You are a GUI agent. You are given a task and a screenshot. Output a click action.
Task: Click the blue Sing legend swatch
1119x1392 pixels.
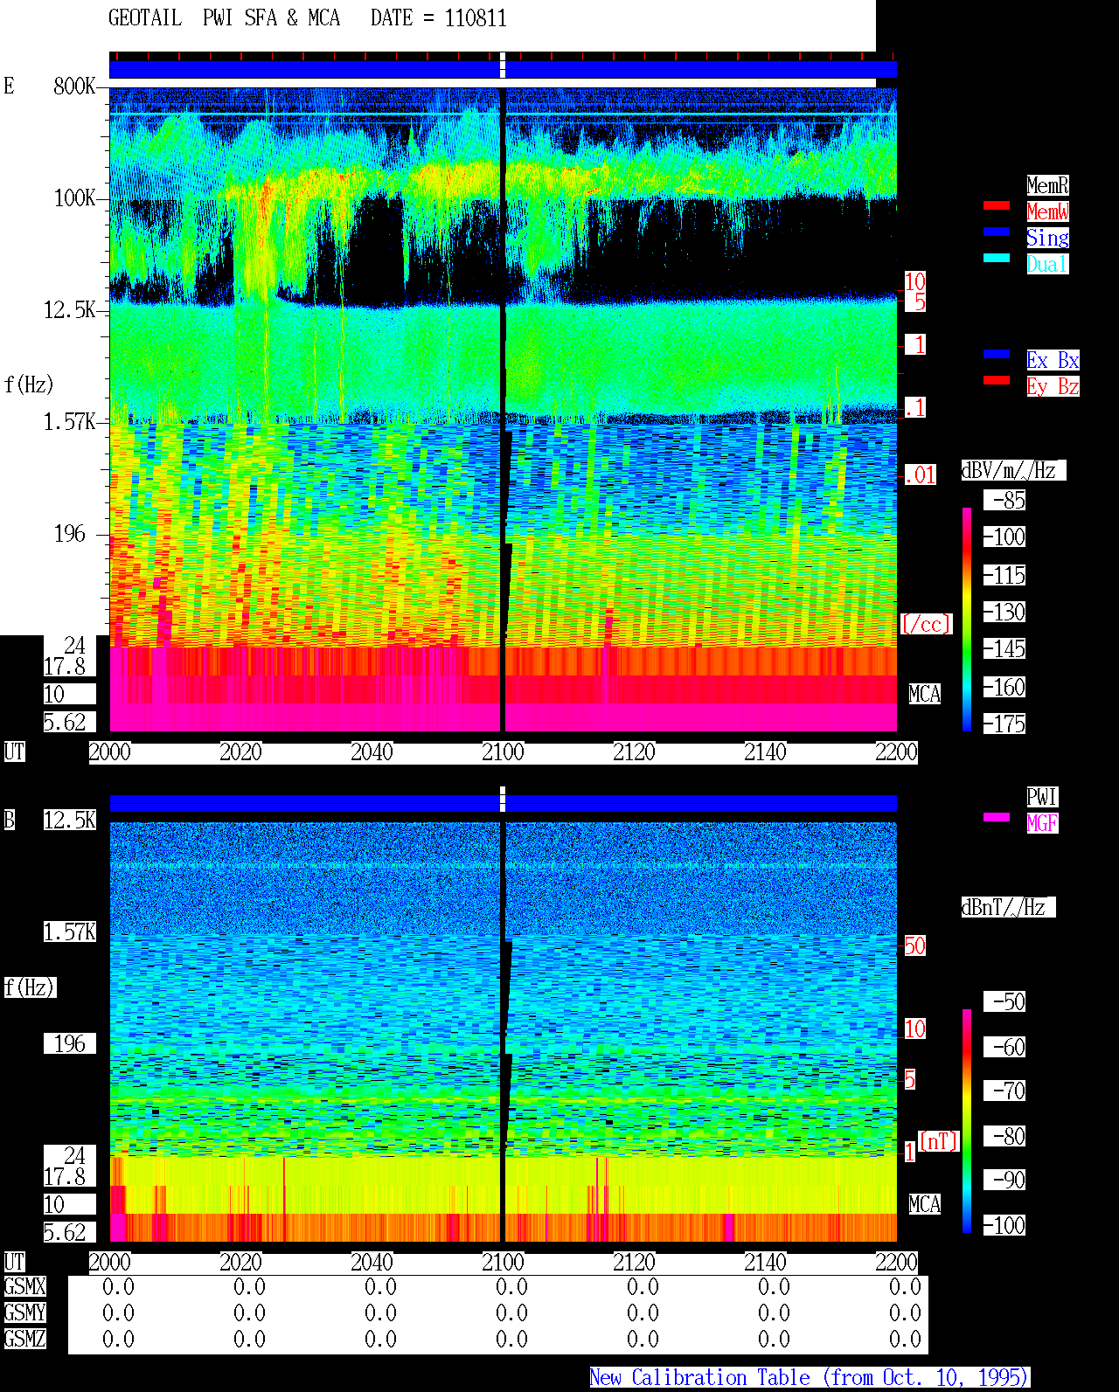(997, 232)
